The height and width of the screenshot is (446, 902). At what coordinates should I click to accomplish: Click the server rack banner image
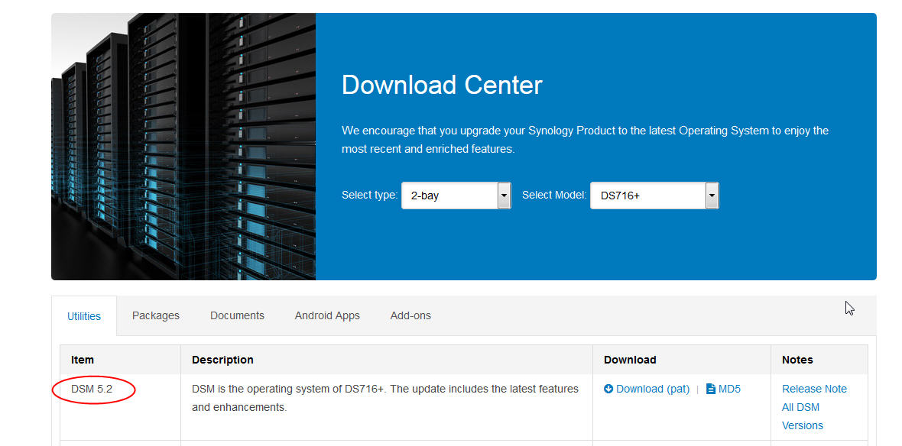click(183, 147)
